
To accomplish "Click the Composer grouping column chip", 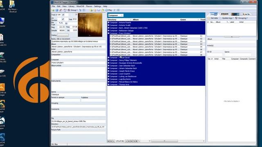I will click(x=115, y=16).
